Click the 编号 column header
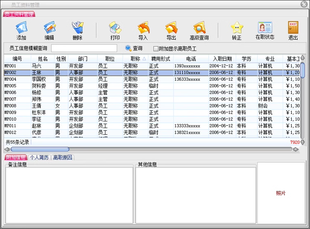Viewport: 310px width, 229px height. (x=17, y=59)
